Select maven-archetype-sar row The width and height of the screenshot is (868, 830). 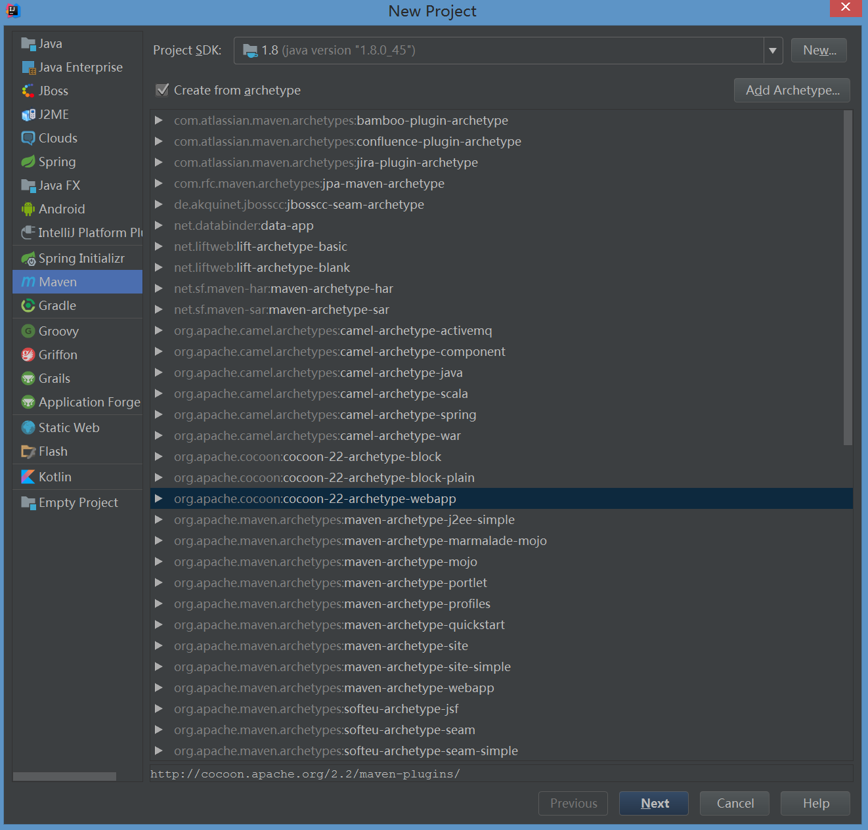(502, 309)
